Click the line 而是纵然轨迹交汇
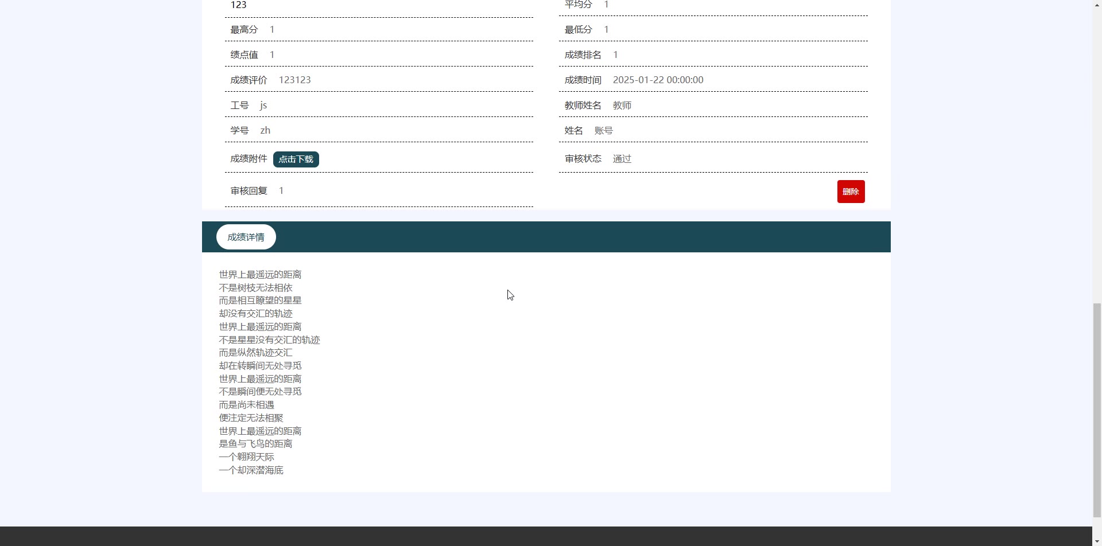Viewport: 1102px width, 546px height. (x=255, y=353)
